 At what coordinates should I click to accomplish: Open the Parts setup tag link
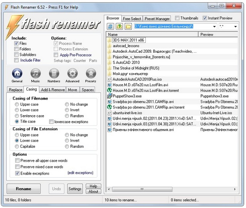pos(93,61)
